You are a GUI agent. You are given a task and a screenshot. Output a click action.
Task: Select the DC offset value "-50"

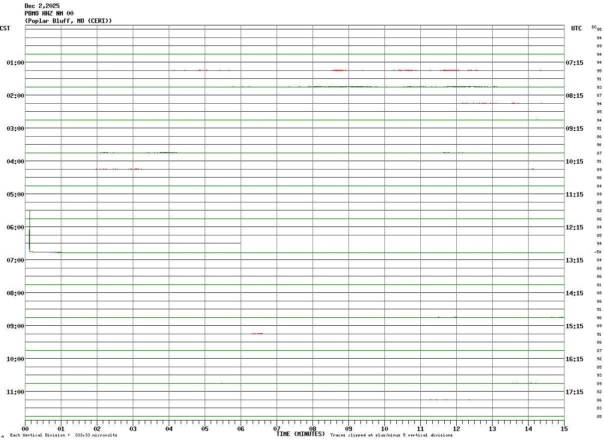pyautogui.click(x=598, y=252)
